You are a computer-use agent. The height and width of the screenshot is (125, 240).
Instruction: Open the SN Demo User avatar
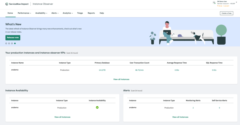[x=214, y=3]
